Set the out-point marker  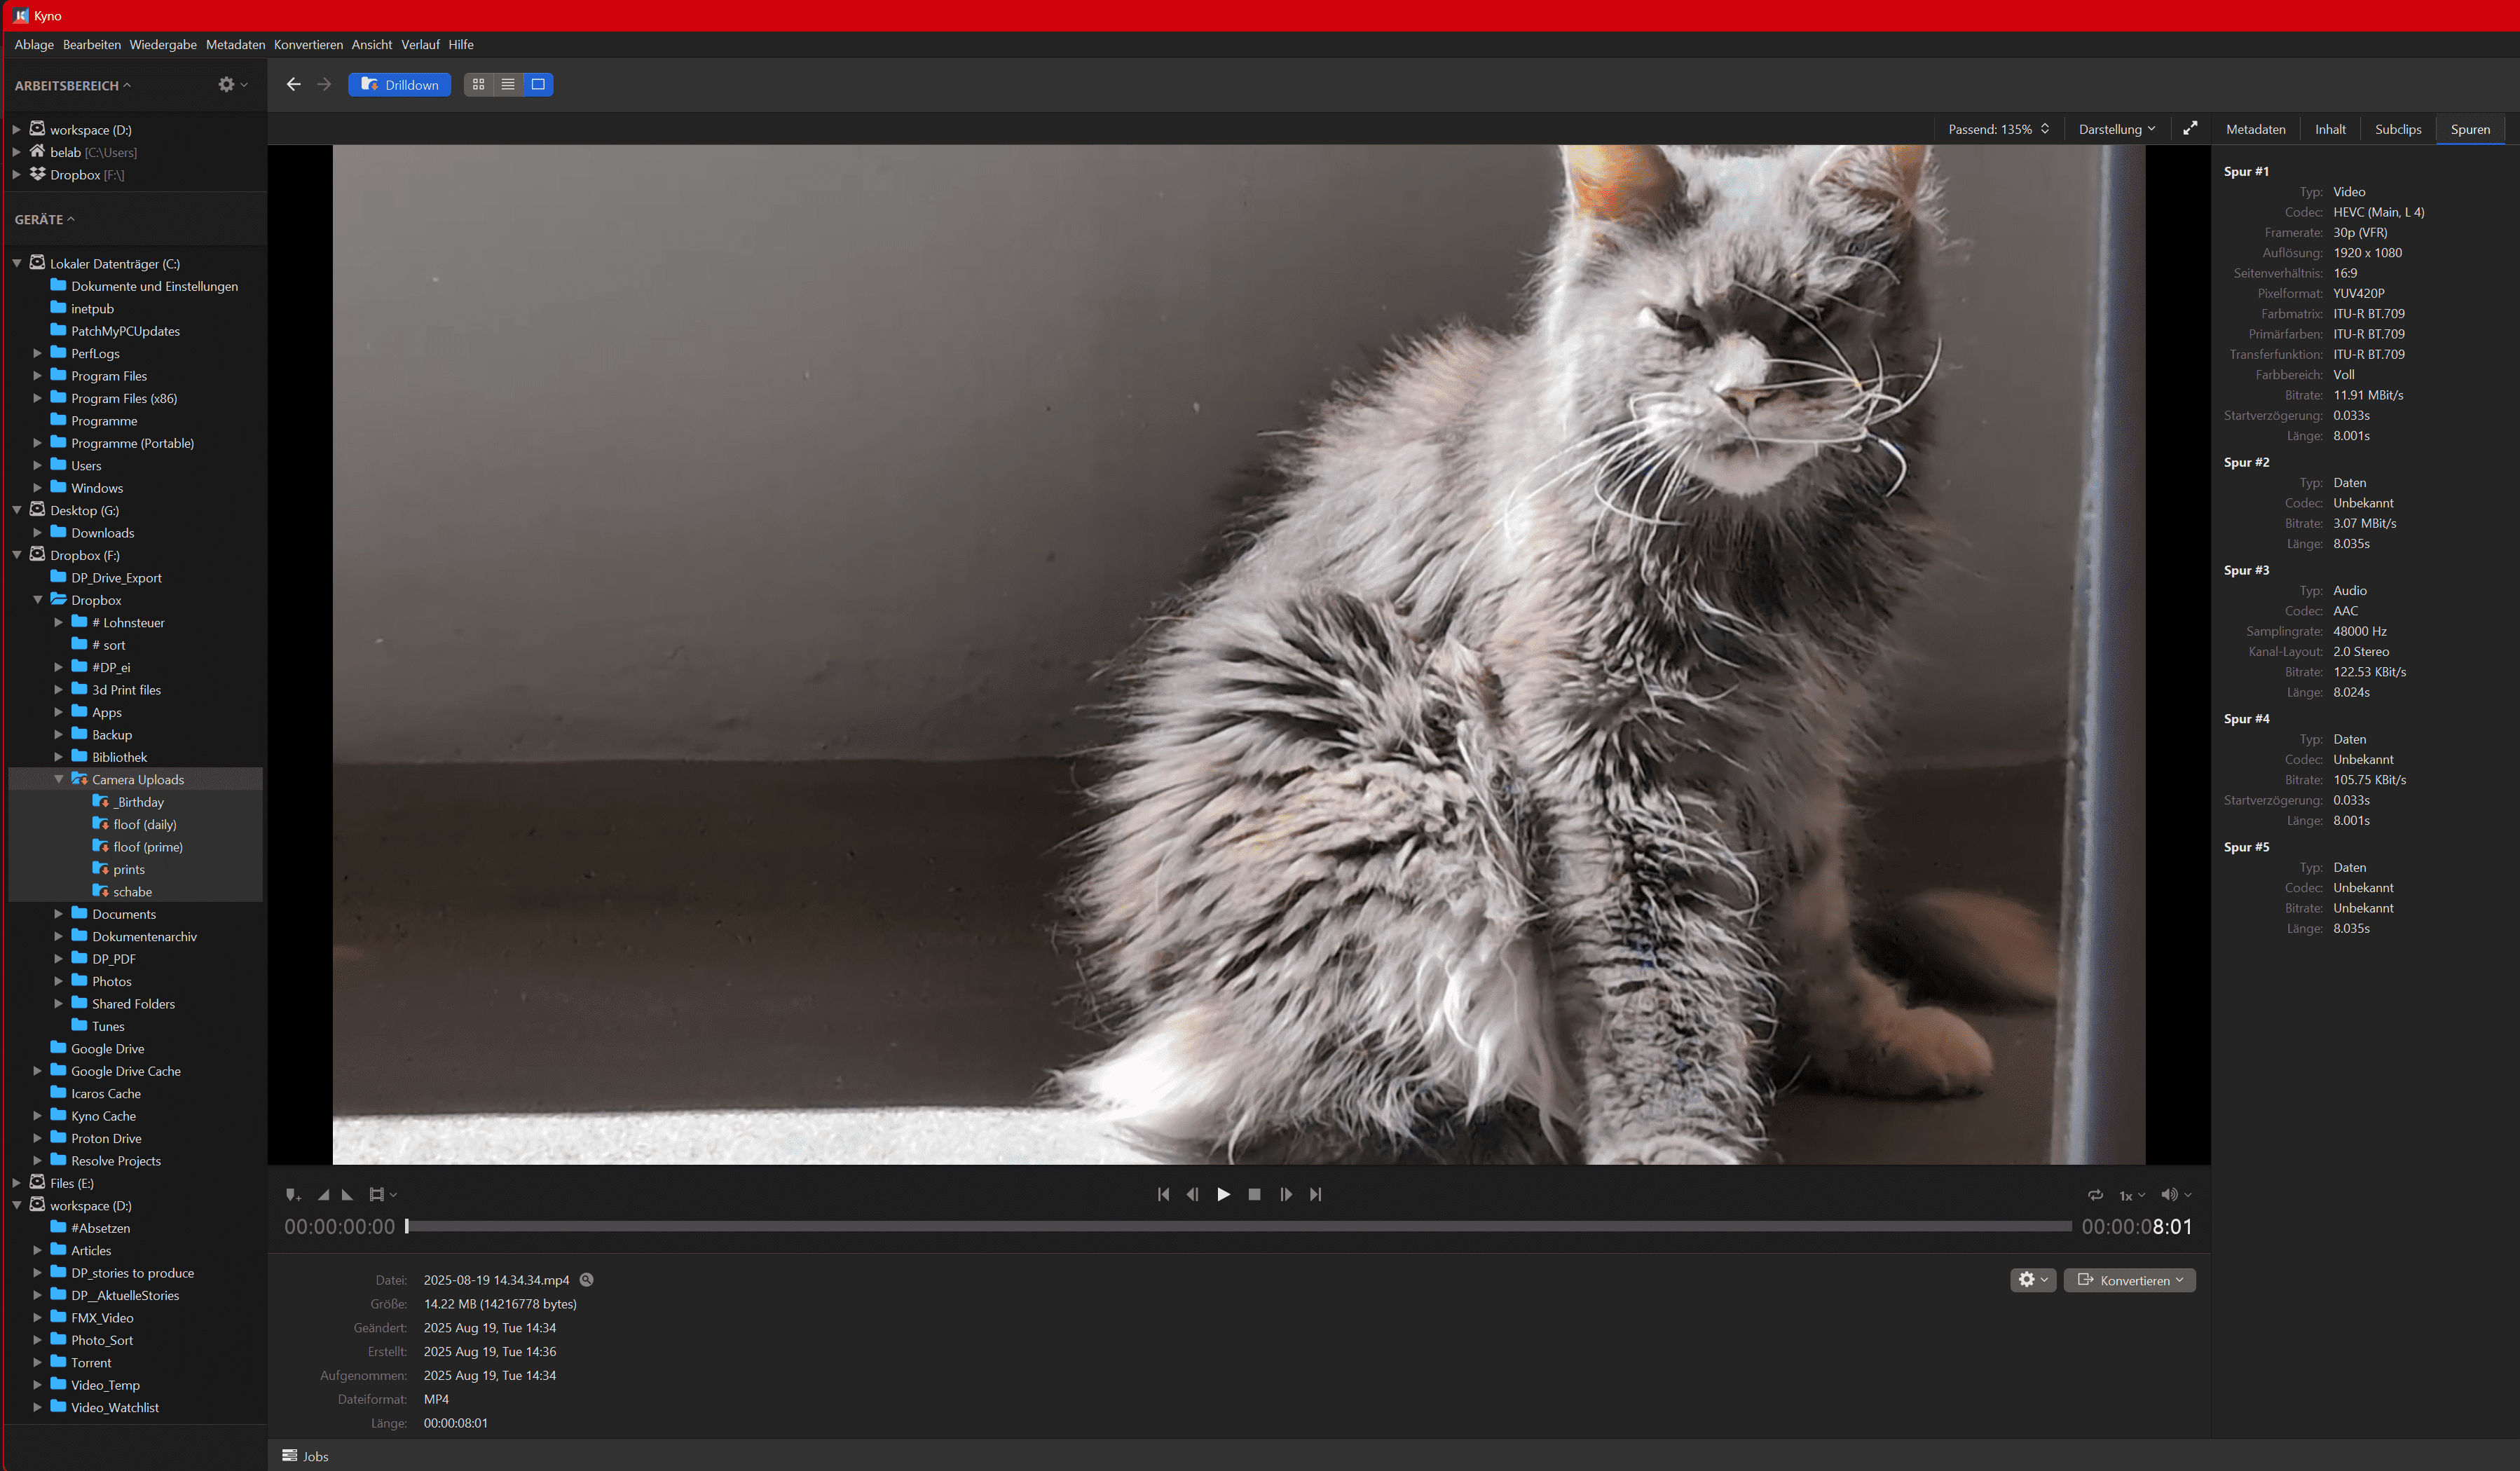tap(347, 1194)
